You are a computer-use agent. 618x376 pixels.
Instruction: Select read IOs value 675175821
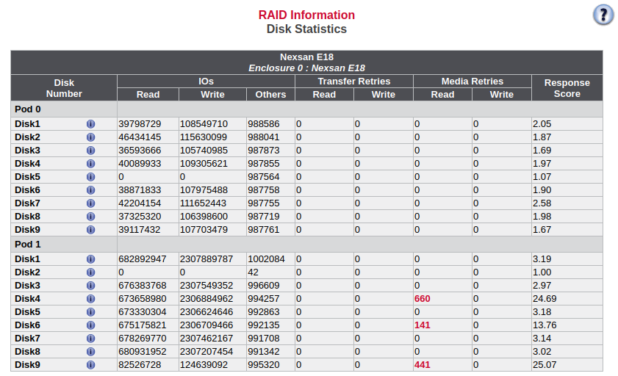click(143, 325)
